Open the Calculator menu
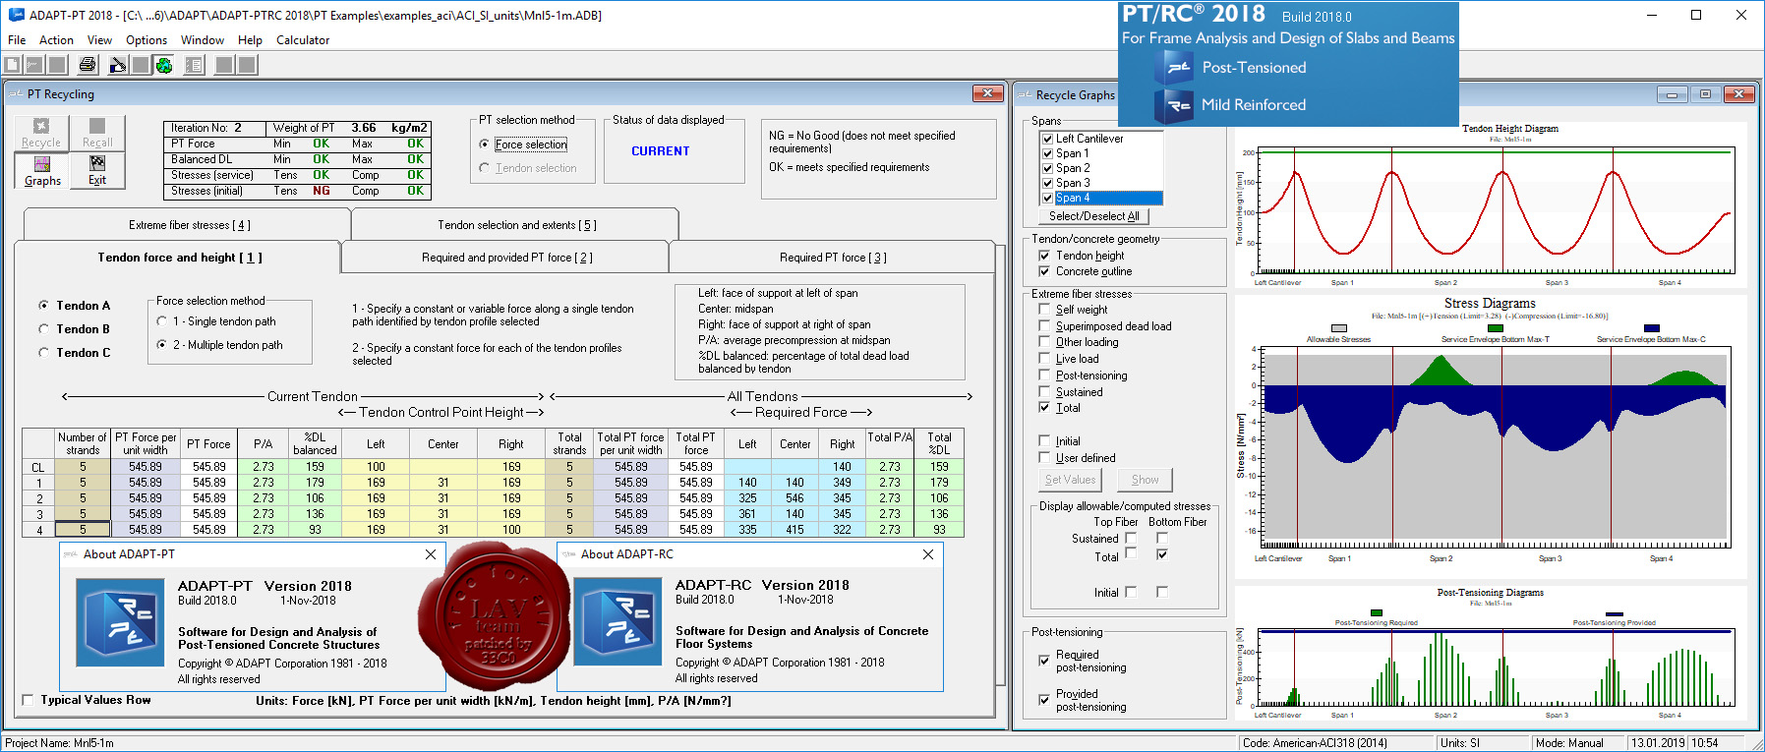 [x=303, y=40]
